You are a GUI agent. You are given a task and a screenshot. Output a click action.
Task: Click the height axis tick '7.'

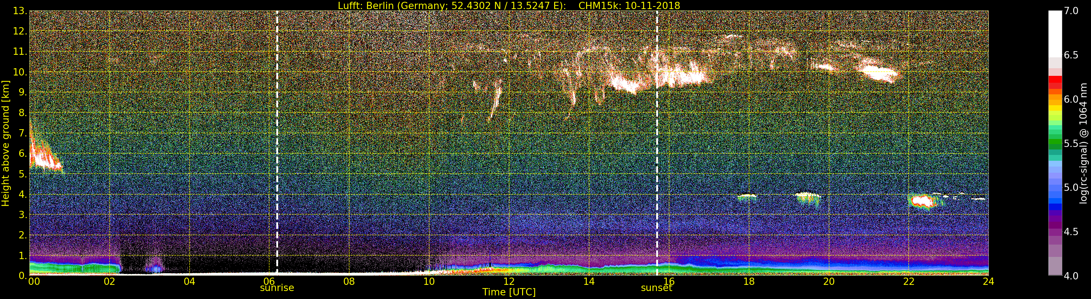tap(23, 133)
